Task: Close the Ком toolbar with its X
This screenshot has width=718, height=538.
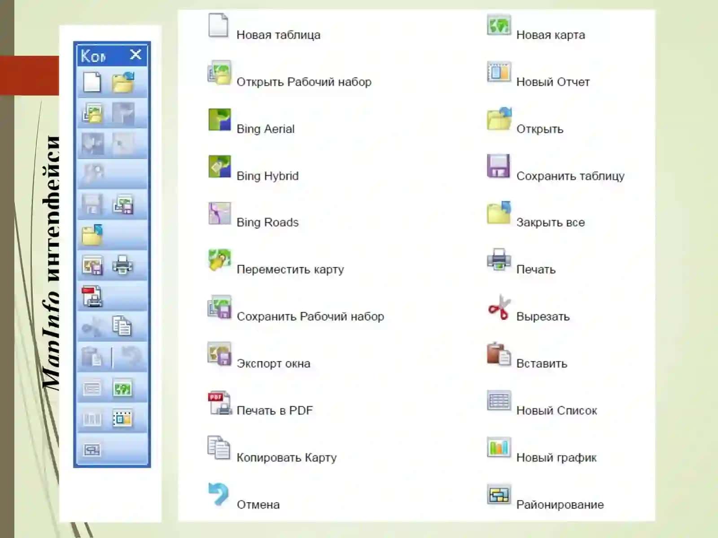Action: point(136,55)
